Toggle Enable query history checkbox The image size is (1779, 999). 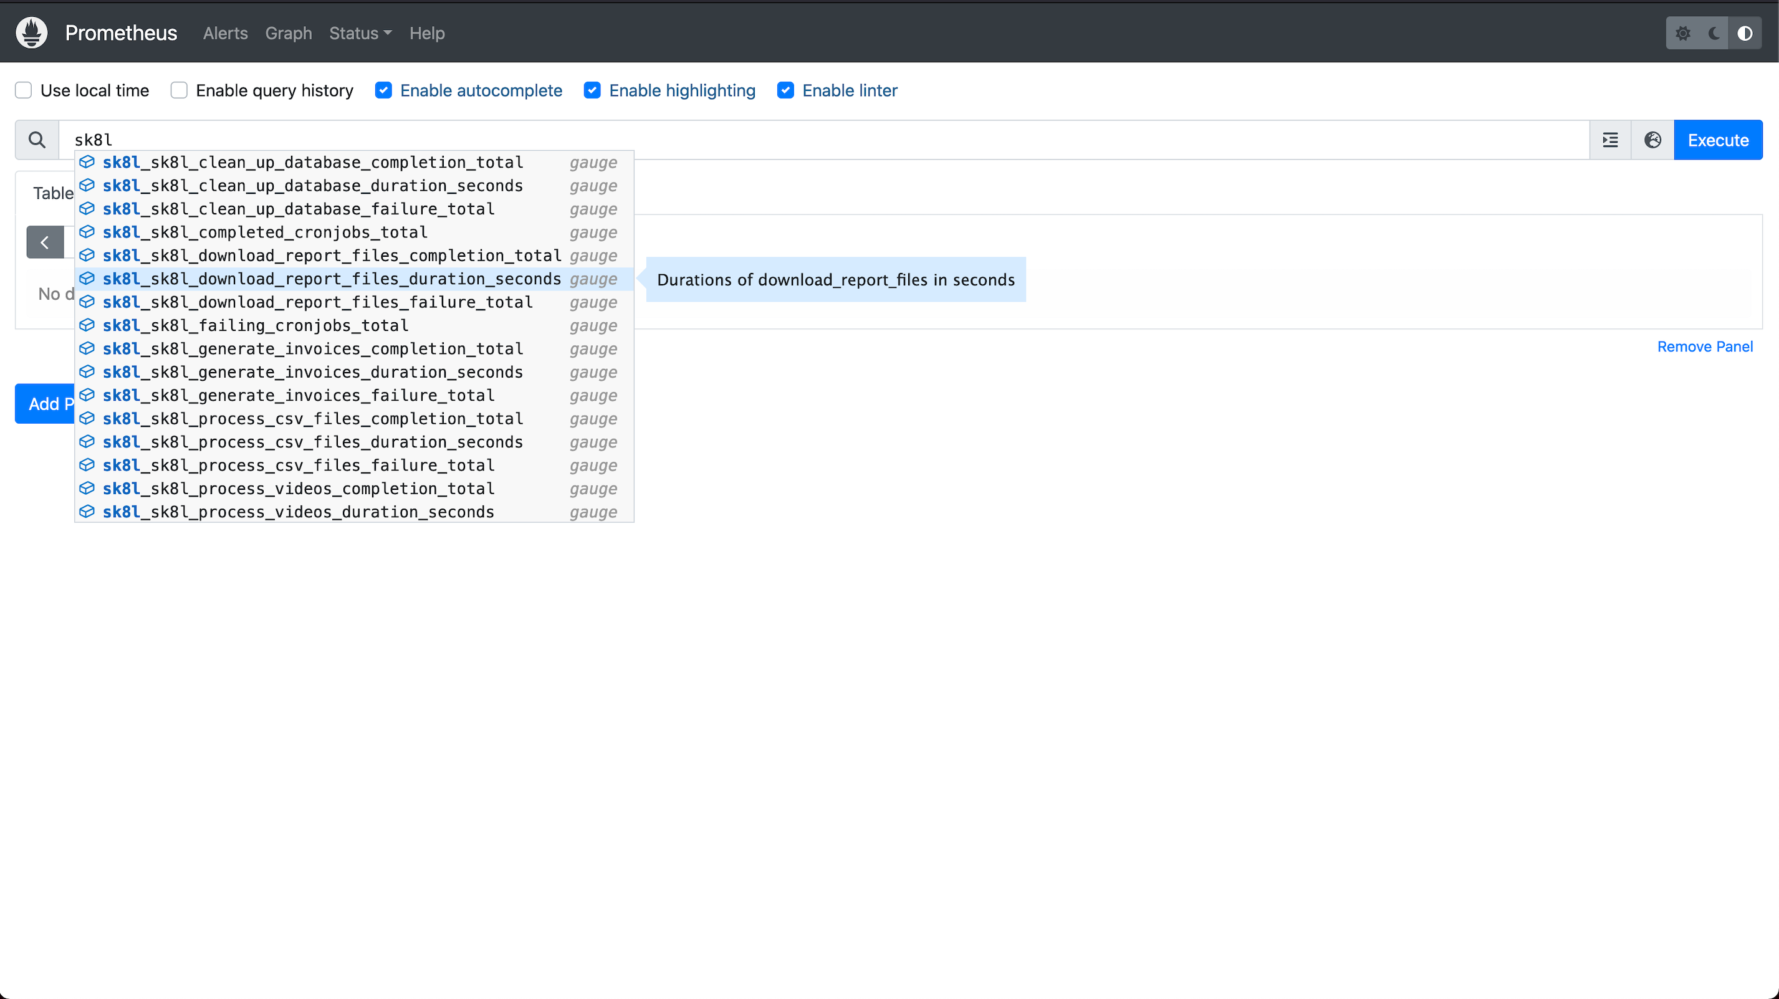pyautogui.click(x=179, y=90)
